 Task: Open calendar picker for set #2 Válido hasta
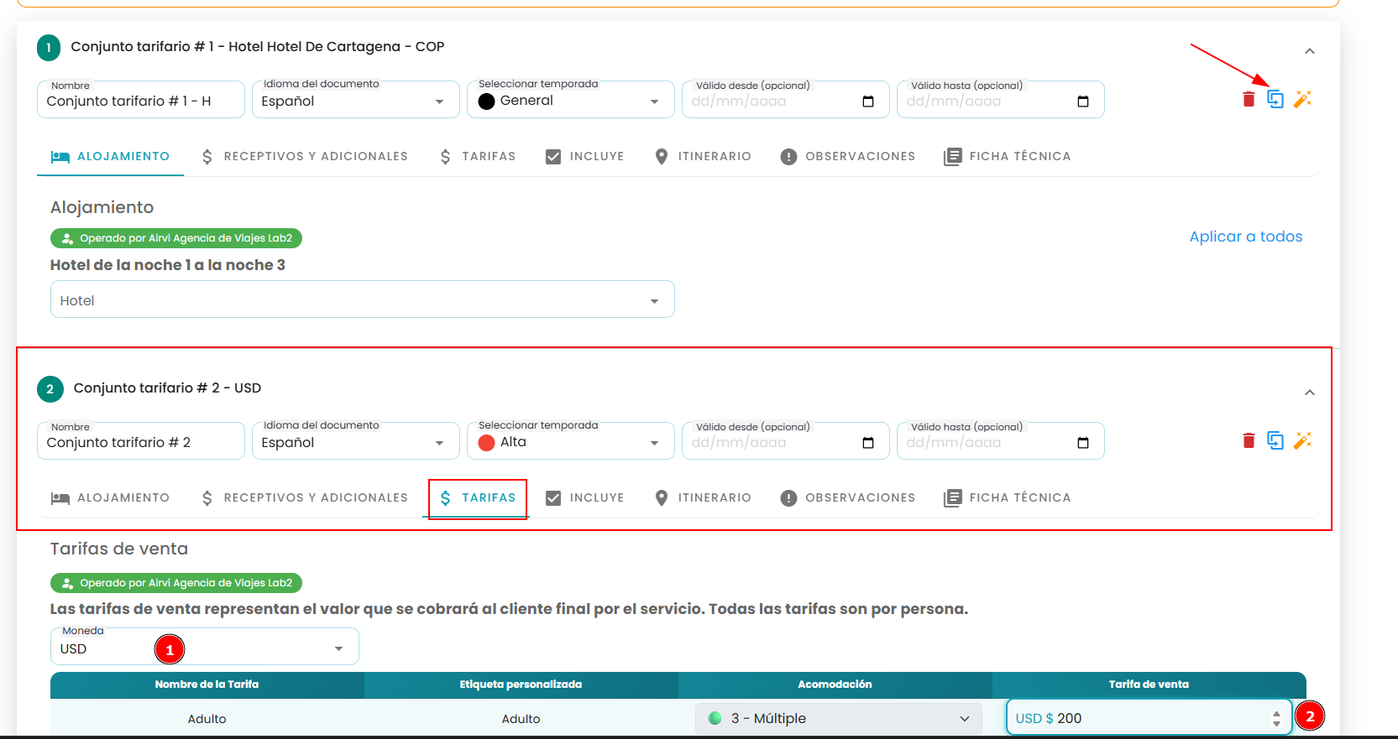click(x=1083, y=443)
